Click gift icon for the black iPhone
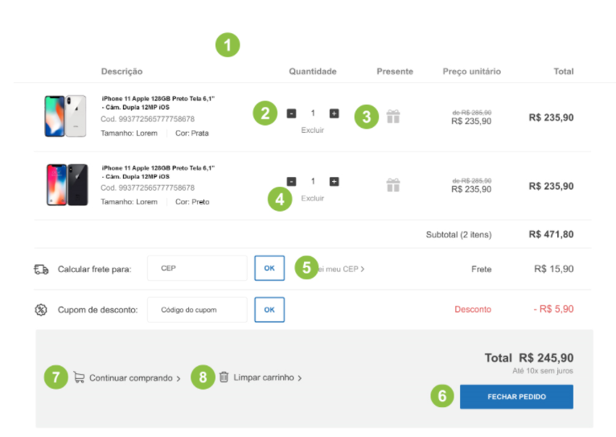Image resolution: width=616 pixels, height=437 pixels. click(392, 185)
